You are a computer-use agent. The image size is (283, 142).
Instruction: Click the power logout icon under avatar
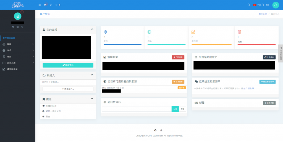[22, 27]
